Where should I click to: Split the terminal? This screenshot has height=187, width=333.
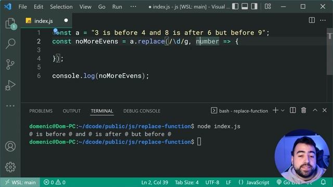(x=292, y=110)
